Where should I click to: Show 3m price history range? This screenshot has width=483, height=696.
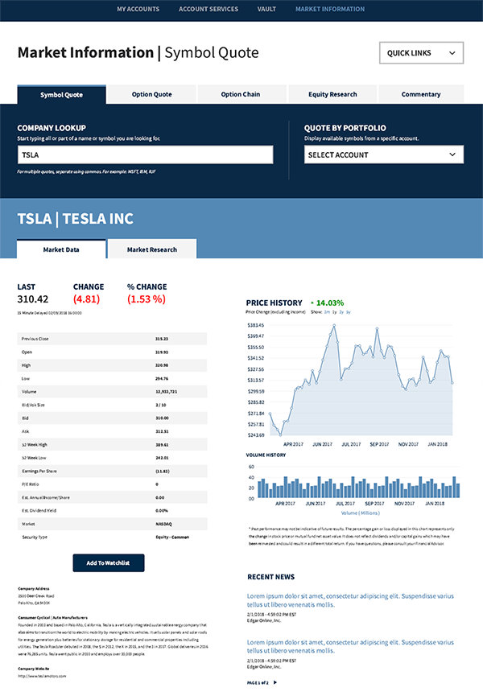pyautogui.click(x=327, y=312)
